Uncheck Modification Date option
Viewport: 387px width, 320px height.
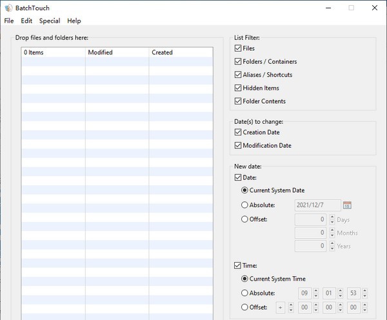tap(238, 145)
